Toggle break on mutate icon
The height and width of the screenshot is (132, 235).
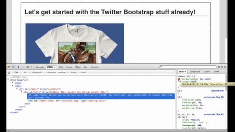point(9,73)
